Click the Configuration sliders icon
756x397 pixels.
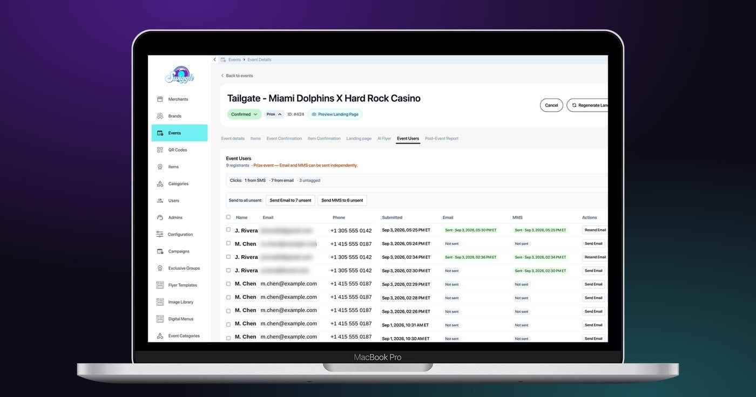[160, 234]
